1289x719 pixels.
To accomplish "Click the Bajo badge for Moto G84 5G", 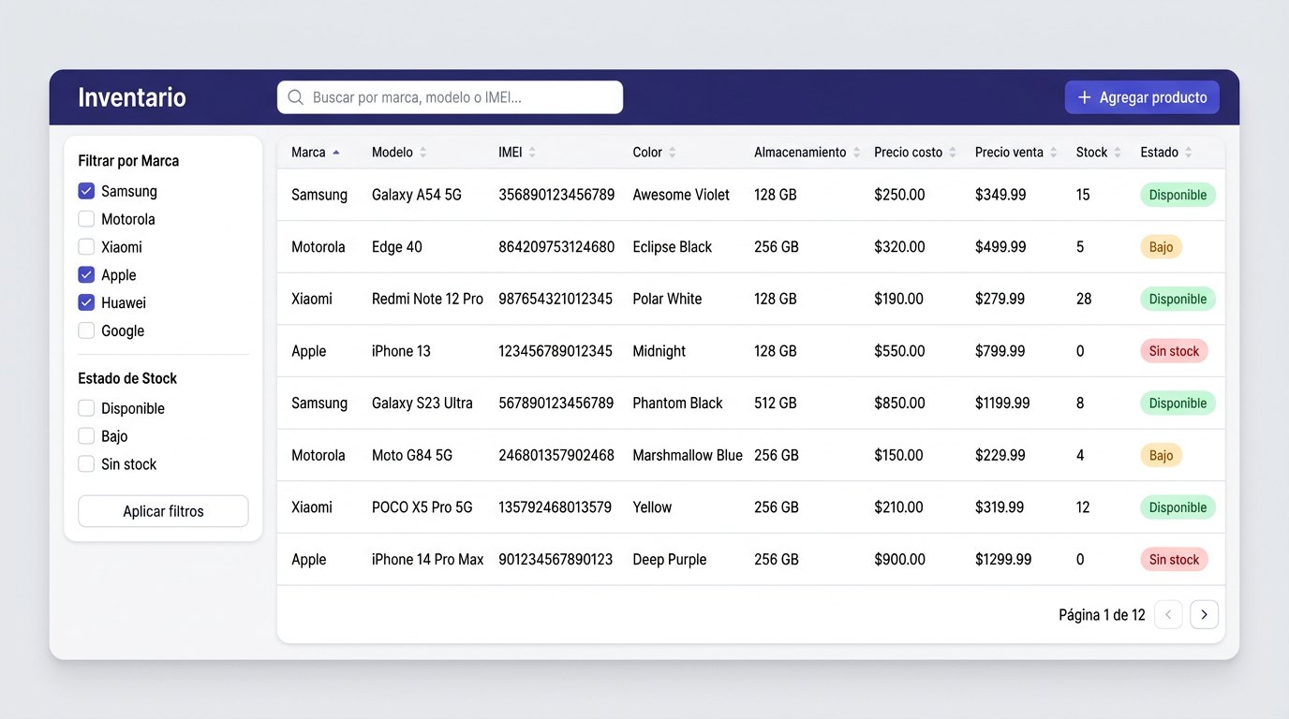I will (1161, 455).
